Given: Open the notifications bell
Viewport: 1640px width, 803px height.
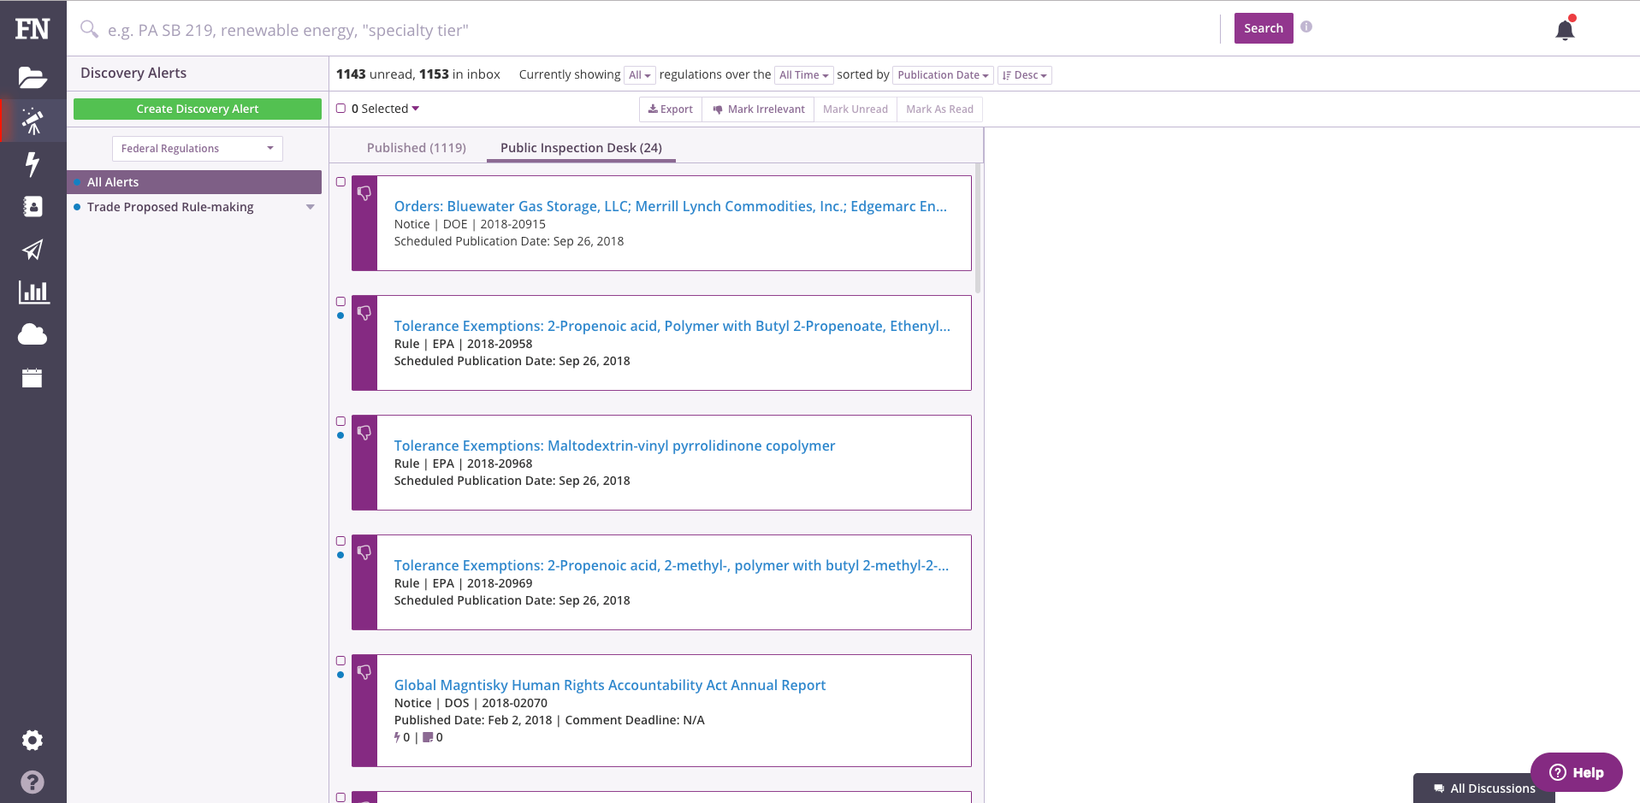Looking at the screenshot, I should [1565, 29].
